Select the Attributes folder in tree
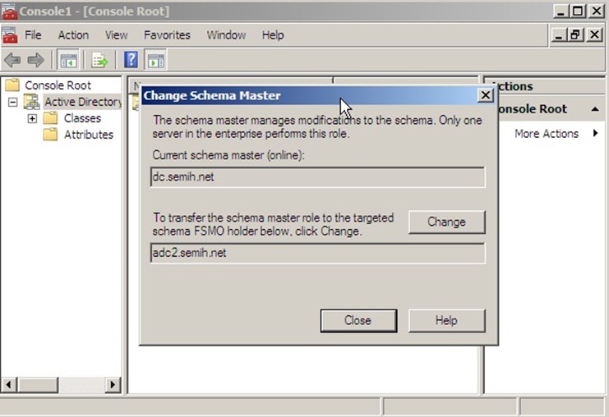 coord(88,135)
